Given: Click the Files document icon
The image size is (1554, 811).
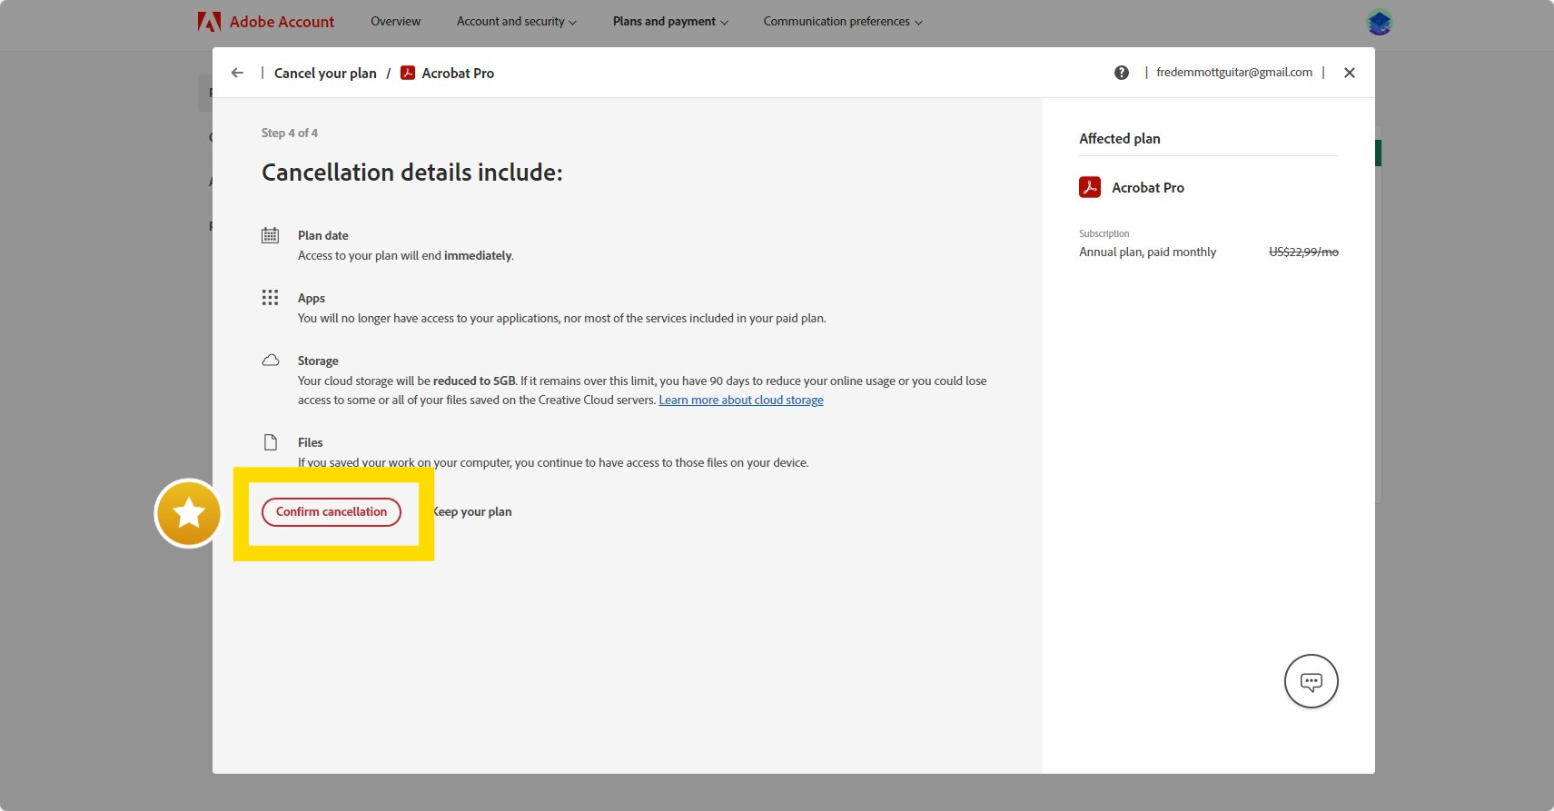Looking at the screenshot, I should coord(270,442).
